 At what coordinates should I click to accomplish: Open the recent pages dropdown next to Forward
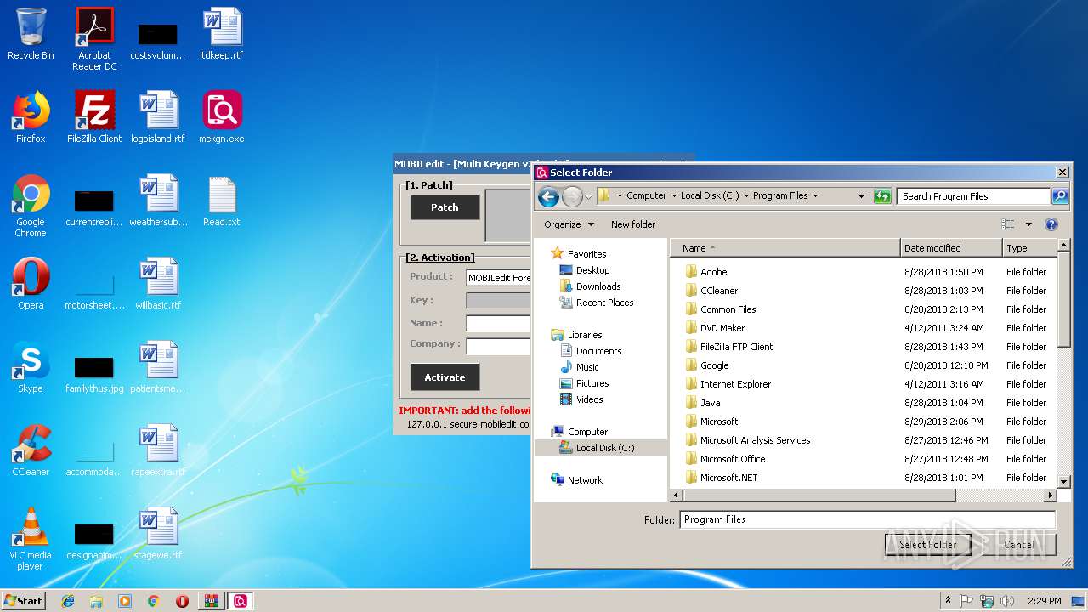tap(588, 197)
